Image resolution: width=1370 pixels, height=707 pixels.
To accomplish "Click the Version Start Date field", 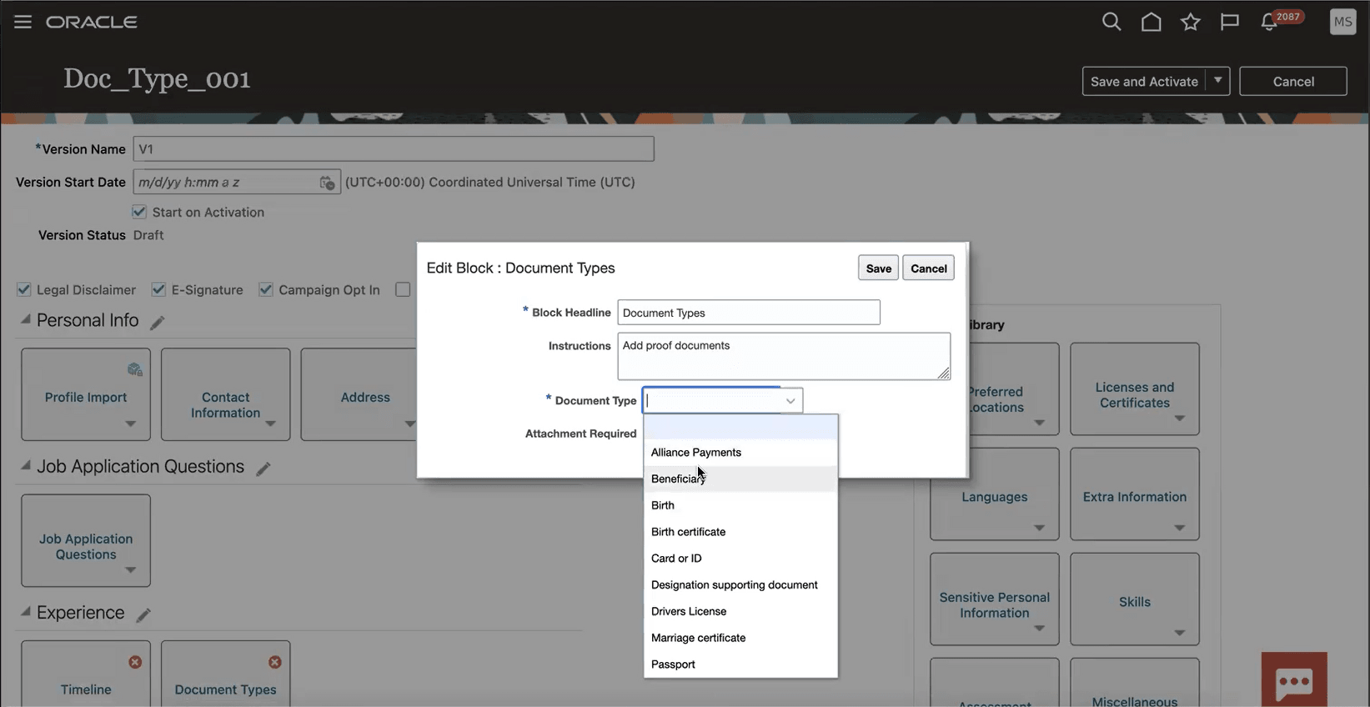I will click(x=226, y=183).
